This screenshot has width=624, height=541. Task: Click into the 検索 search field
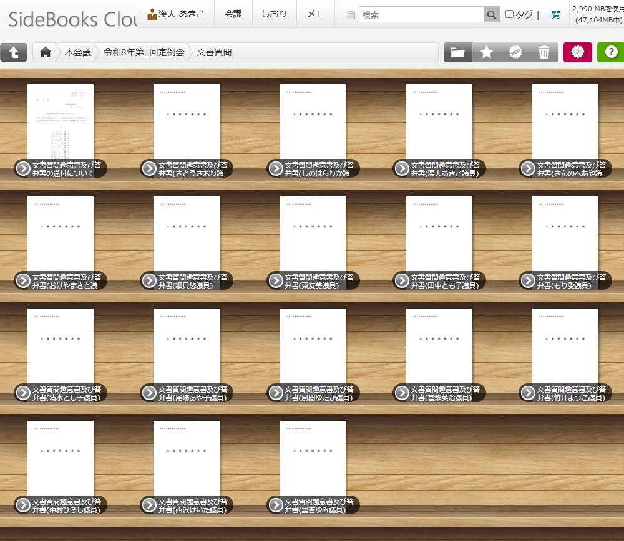[x=421, y=15]
